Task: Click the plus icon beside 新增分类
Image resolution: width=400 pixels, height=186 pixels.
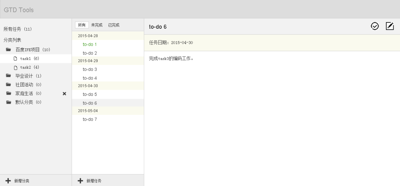Action: (8, 181)
